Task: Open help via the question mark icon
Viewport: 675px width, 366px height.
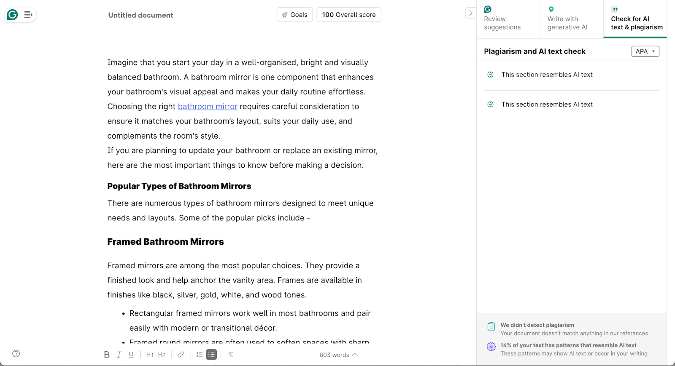Action: tap(16, 354)
